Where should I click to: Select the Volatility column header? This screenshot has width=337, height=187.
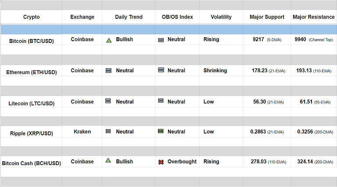pyautogui.click(x=221, y=17)
